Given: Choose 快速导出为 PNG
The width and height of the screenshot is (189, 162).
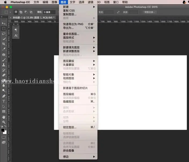Looking at the screenshot, I should pos(78,24).
